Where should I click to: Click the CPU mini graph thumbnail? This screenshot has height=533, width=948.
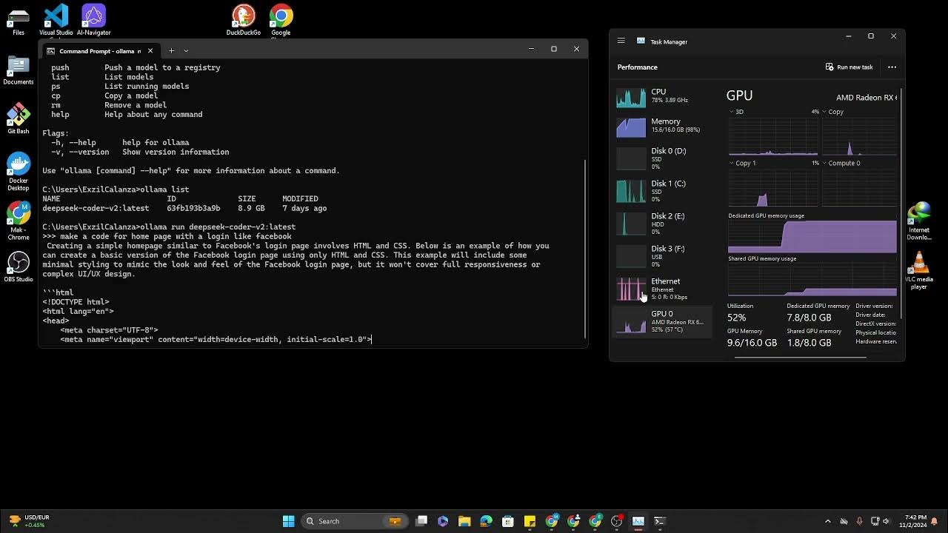point(631,97)
